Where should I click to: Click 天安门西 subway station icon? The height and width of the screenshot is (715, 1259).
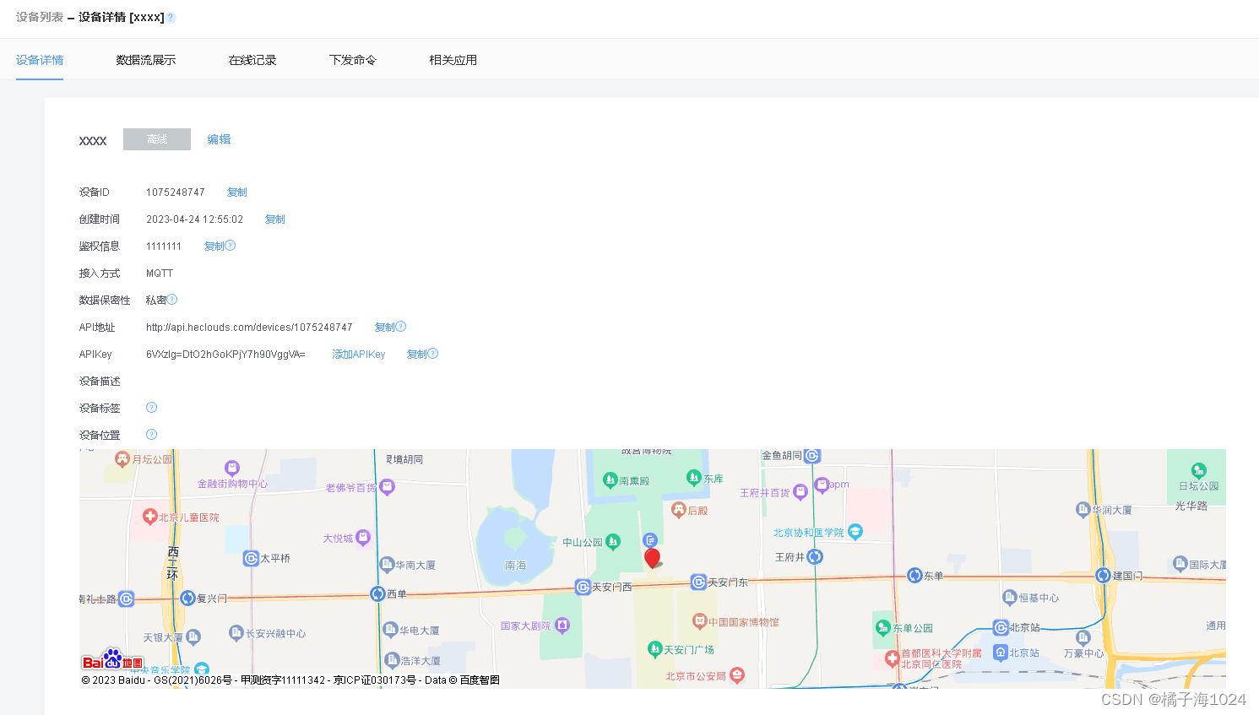click(x=583, y=587)
